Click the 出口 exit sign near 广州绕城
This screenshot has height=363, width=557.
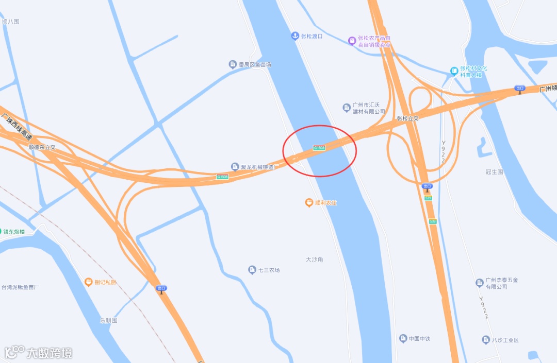point(520,89)
